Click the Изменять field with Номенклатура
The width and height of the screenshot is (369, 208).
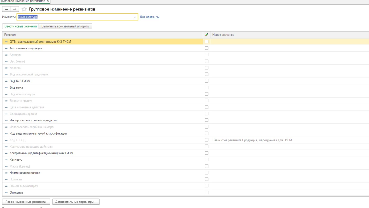tap(75, 17)
